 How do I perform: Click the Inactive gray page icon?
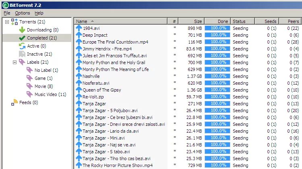click(22, 54)
